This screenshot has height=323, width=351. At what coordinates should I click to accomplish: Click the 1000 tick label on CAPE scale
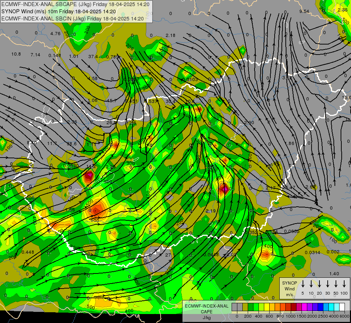point(290,316)
